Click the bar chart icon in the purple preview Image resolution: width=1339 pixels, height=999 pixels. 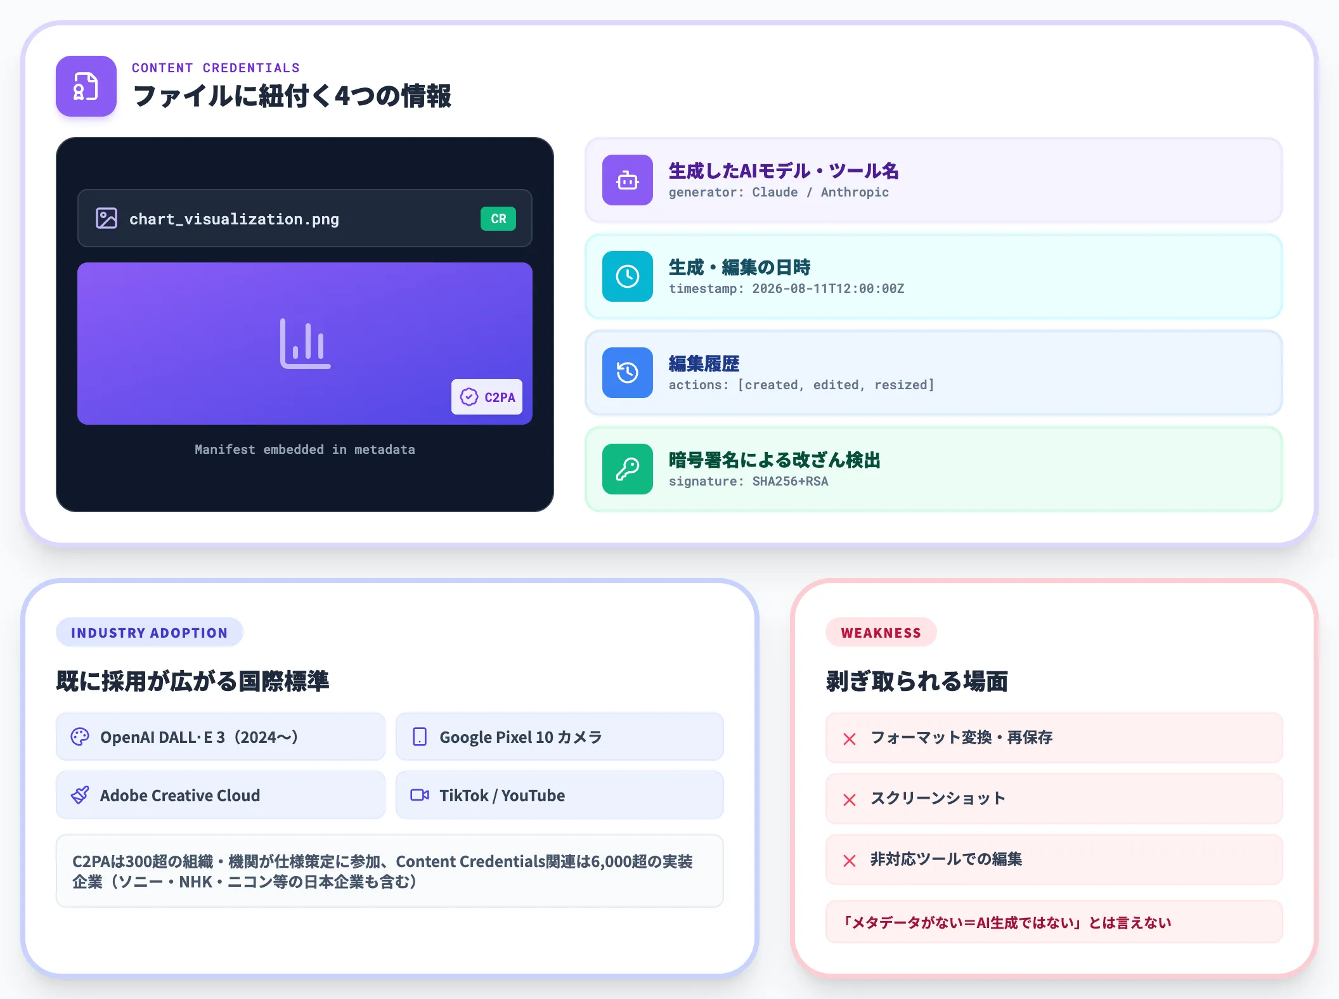[x=306, y=343]
